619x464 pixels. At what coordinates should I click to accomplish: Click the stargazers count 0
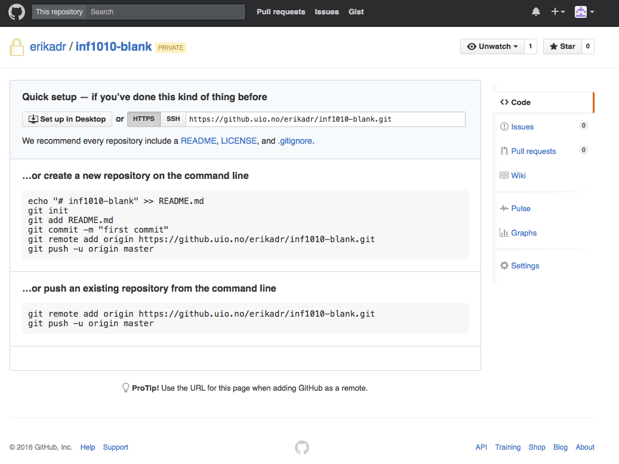click(588, 47)
